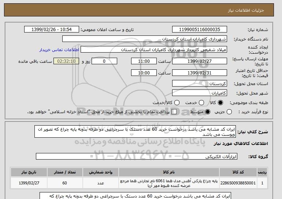Click the remaining time 02:32:10 field
Viewport: 282px width, 199px height.
pyautogui.click(x=66, y=61)
